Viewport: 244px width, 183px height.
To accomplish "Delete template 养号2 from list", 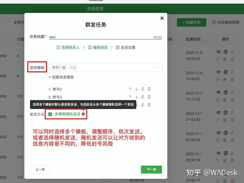I will click(149, 89).
